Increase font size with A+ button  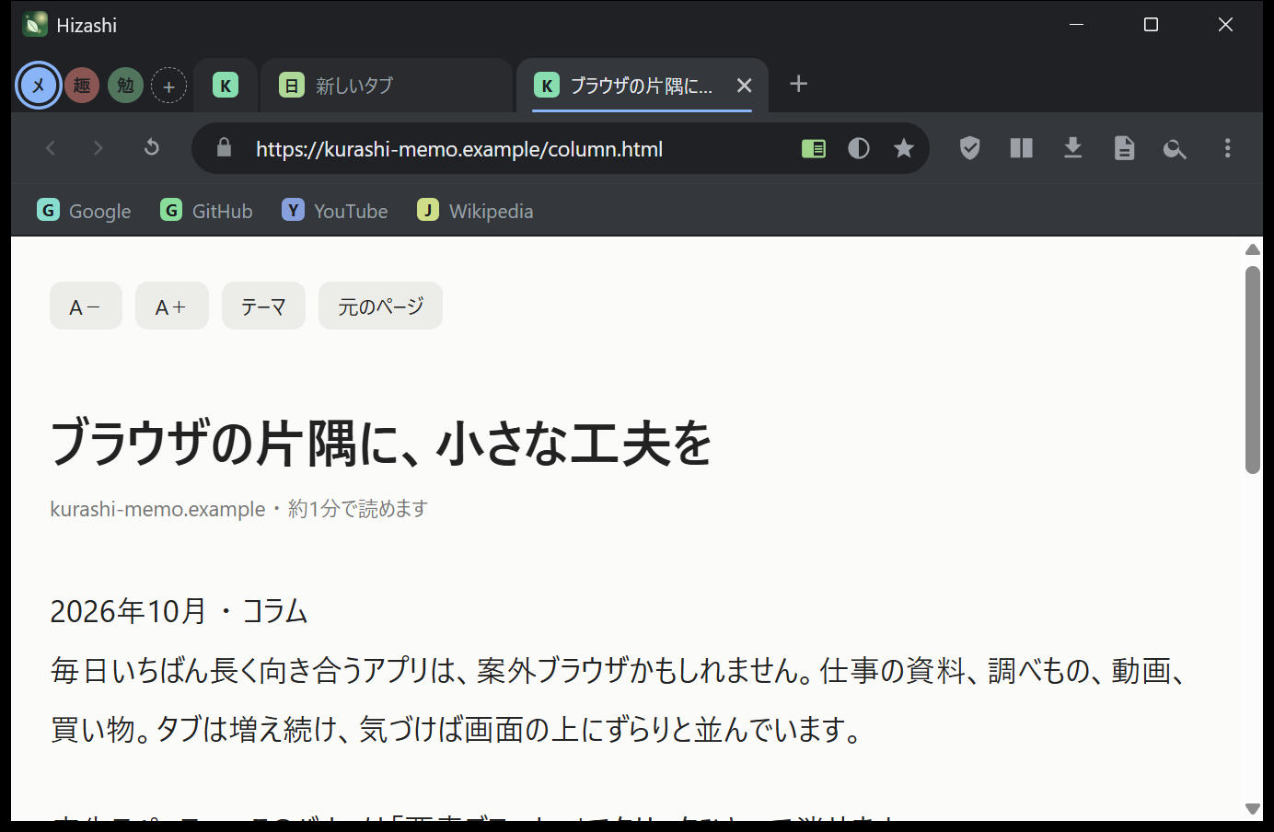[172, 306]
